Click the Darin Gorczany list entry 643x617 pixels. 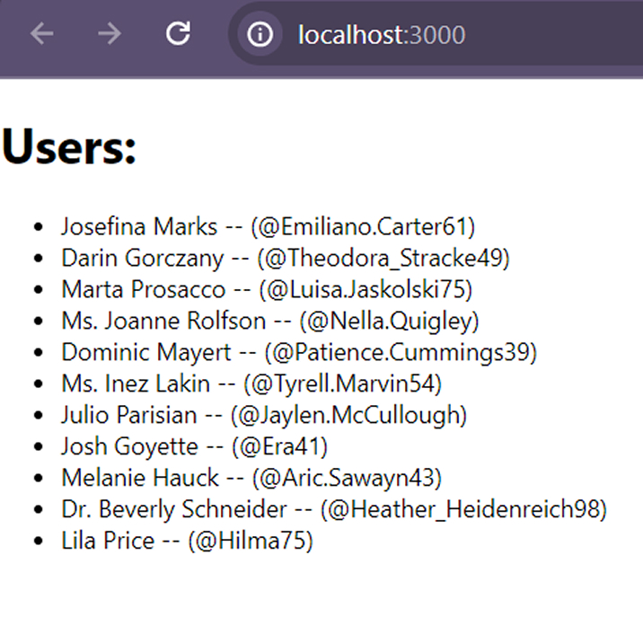[x=142, y=259]
